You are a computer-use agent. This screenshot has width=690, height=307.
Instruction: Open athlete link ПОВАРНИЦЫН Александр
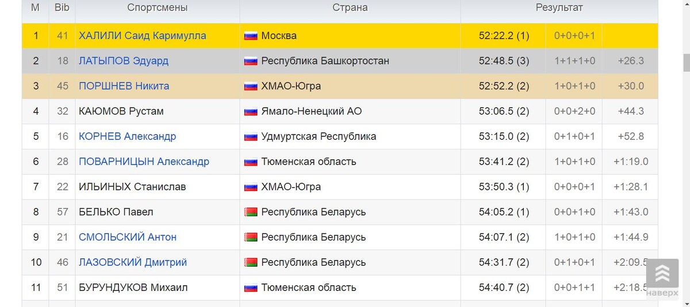tap(144, 162)
